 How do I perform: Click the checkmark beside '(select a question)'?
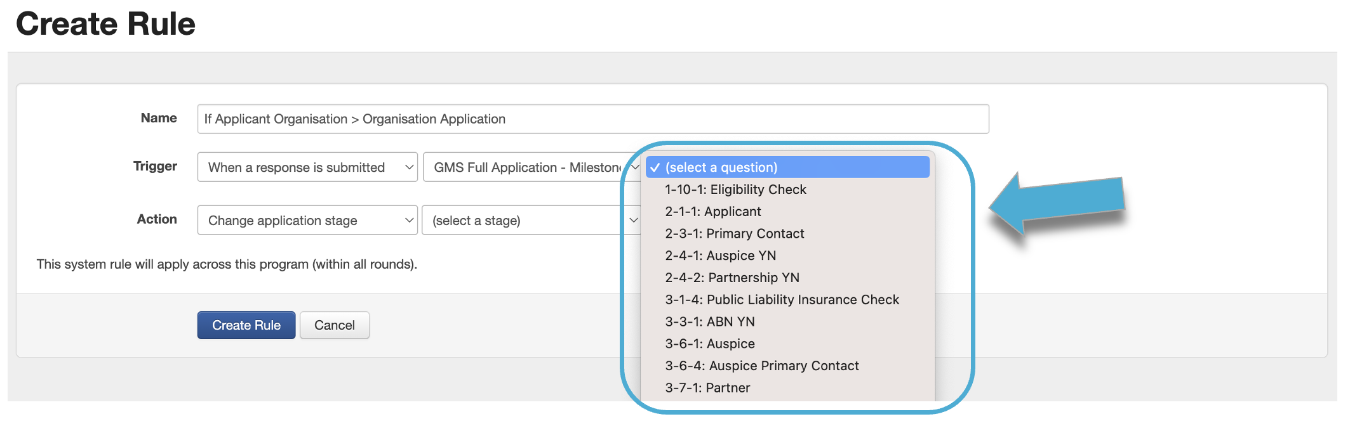point(655,168)
